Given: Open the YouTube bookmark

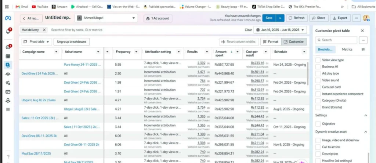Looking at the screenshot, I should (40, 7).
